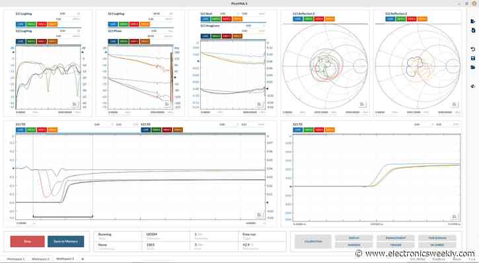Open the TIME DOMAIN button
The height and width of the screenshot is (263, 479).
coord(437,238)
